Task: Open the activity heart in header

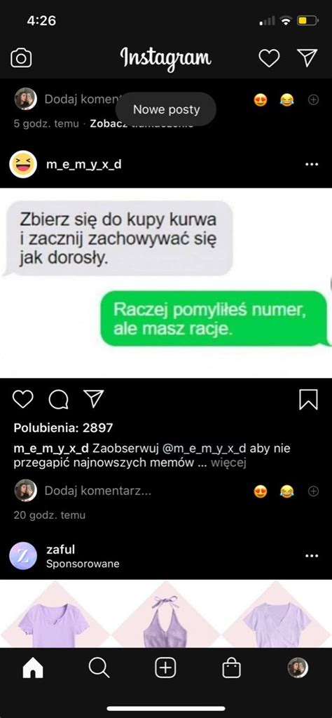Action: (269, 58)
